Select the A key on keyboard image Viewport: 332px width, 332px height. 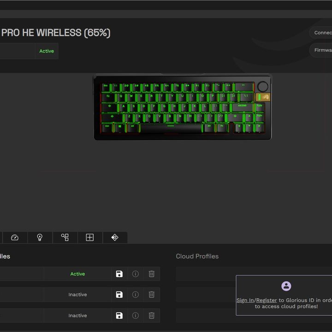coord(124,107)
